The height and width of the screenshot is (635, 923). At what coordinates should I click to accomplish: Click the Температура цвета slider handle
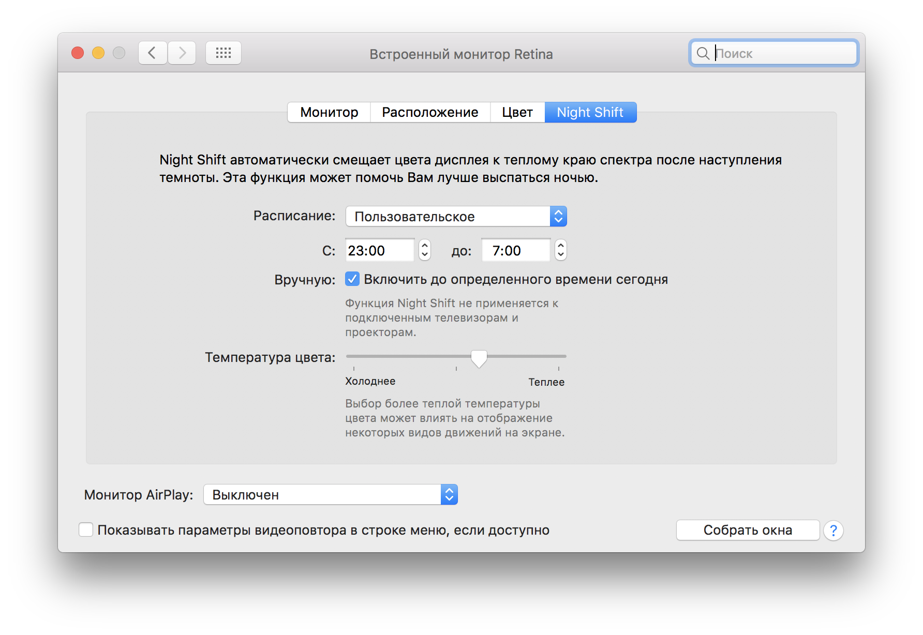(x=479, y=358)
